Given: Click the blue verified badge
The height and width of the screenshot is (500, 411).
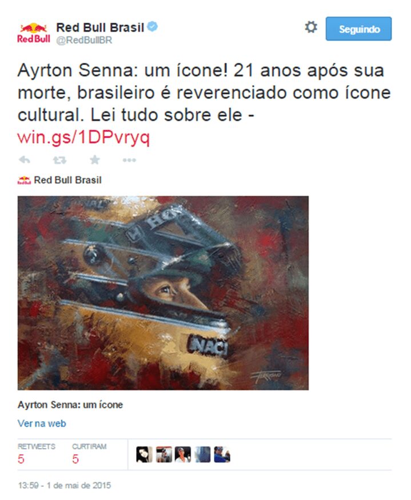Looking at the screenshot, I should pos(153,27).
